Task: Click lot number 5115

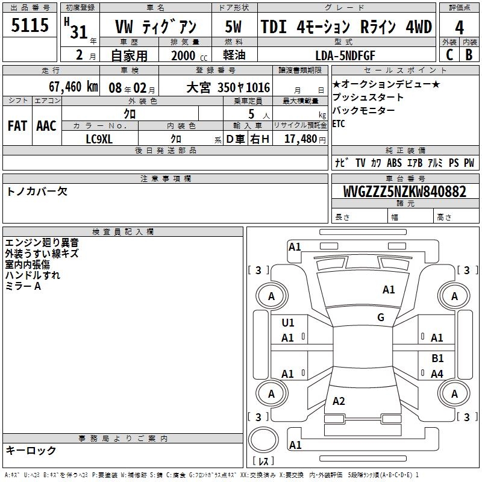Action: click(30, 25)
